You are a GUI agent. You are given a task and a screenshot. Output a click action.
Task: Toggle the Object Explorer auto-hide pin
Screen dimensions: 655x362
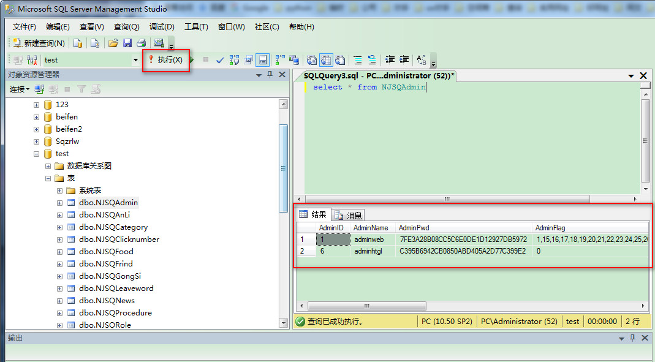(x=270, y=75)
